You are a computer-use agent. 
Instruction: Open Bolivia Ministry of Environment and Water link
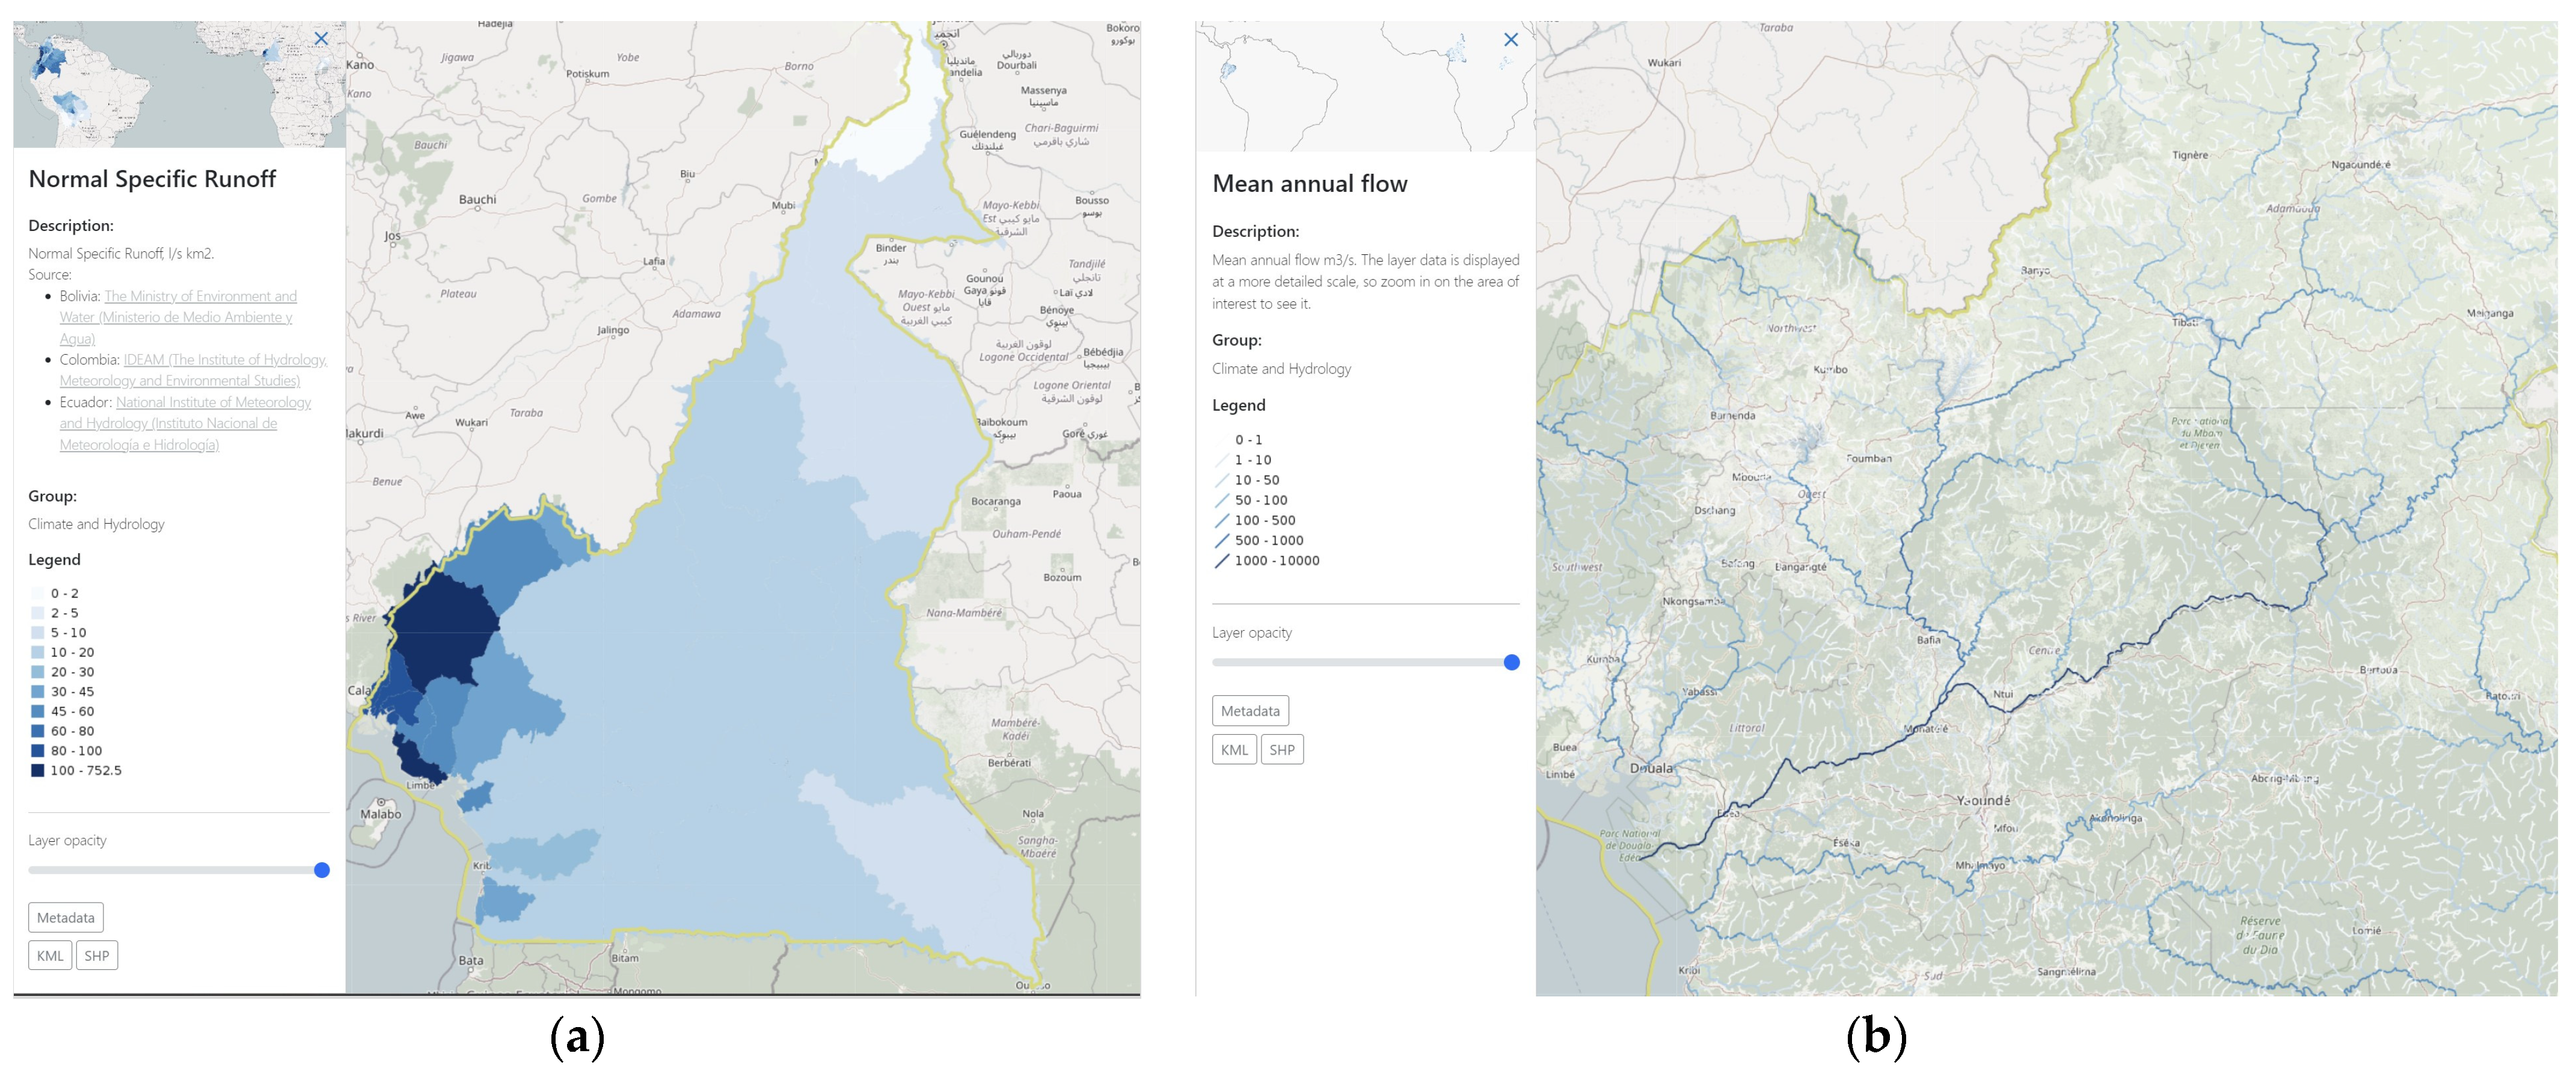(x=200, y=297)
